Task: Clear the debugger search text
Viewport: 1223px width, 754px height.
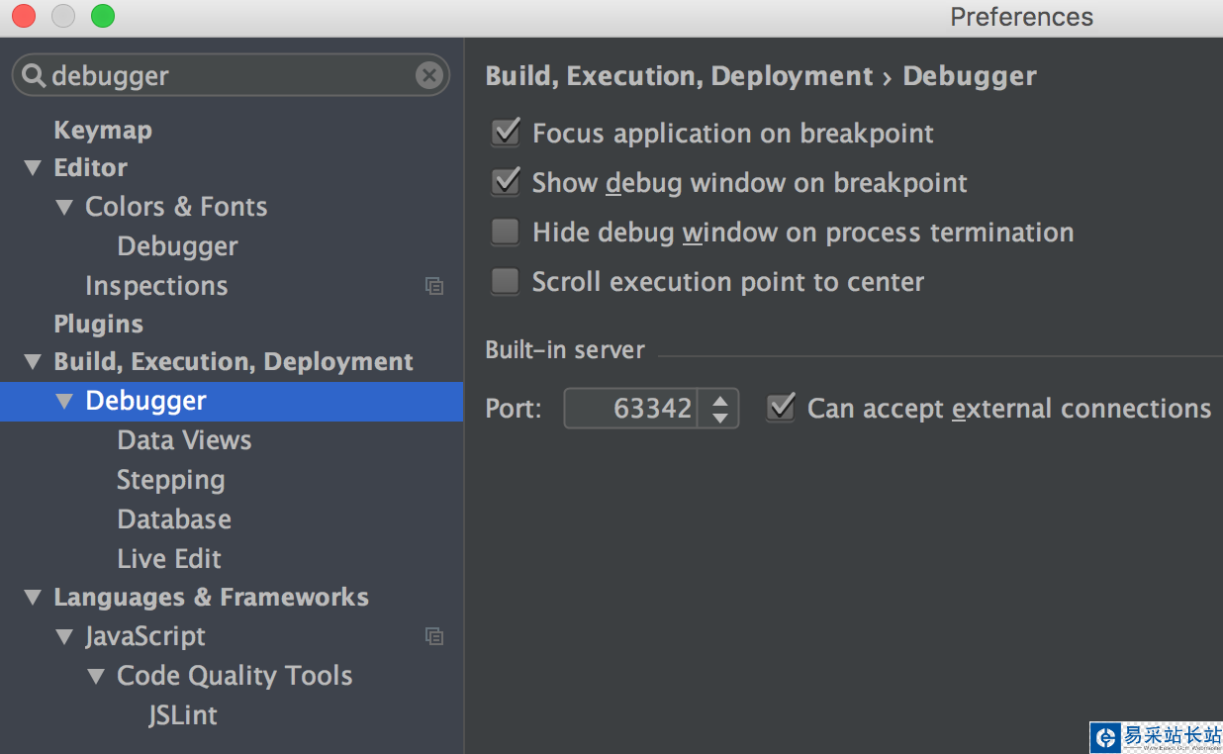Action: (x=428, y=75)
